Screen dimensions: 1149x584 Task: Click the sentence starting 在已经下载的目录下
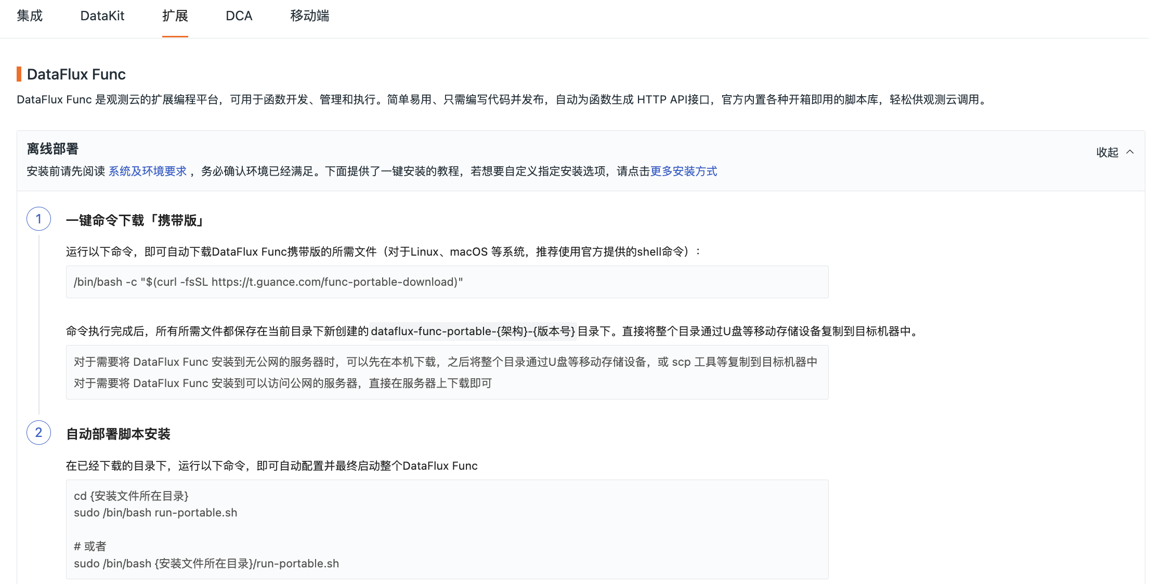(272, 466)
